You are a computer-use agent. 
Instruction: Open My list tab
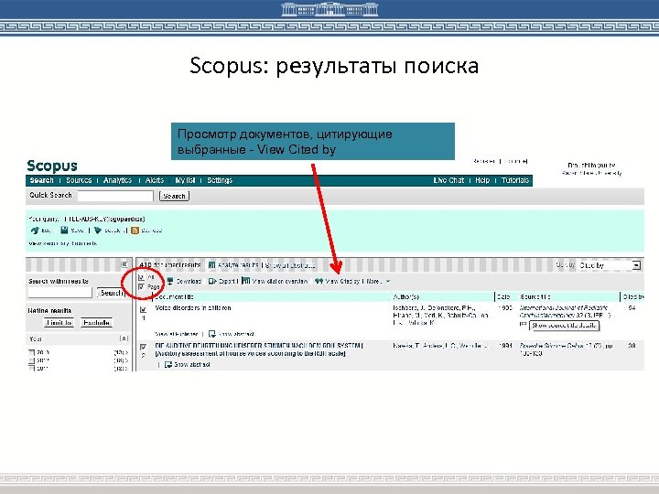[185, 180]
